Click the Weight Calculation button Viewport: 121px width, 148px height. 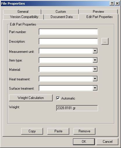(x=31, y=98)
